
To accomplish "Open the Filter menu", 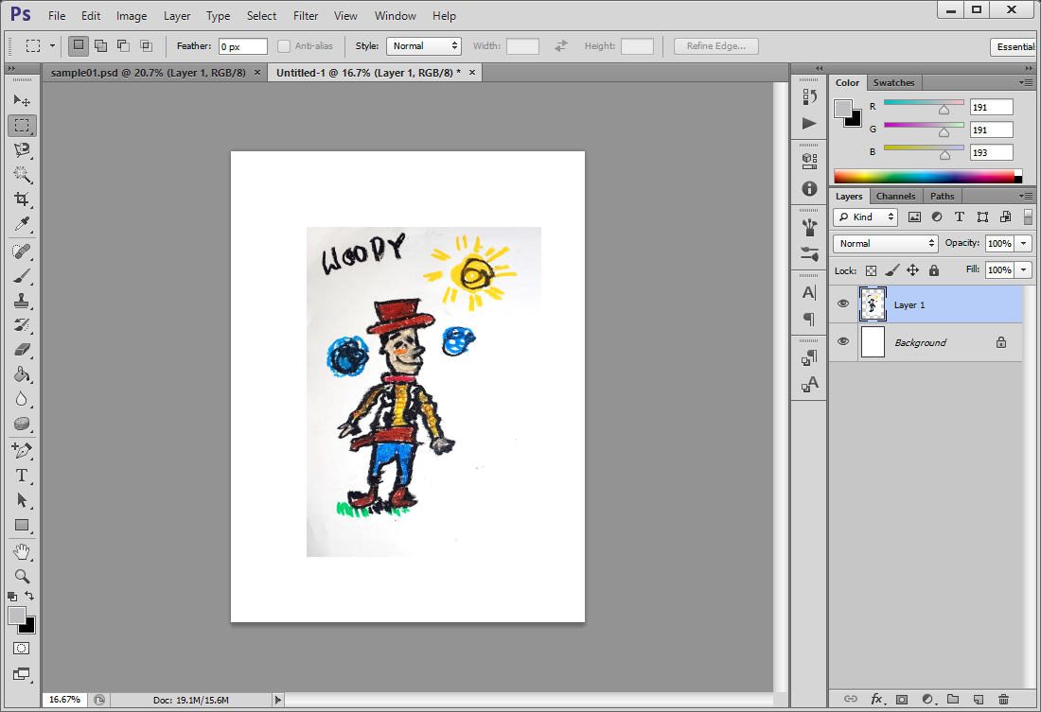I will pos(306,16).
